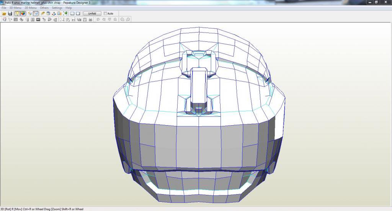Click the rotate counterclockwise icon near toolbar end
The width and height of the screenshot is (392, 211).
[x=122, y=20]
